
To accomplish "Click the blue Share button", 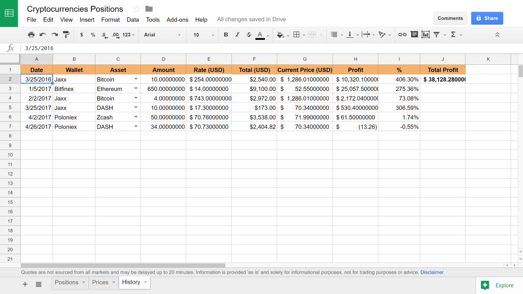I will coord(487,18).
